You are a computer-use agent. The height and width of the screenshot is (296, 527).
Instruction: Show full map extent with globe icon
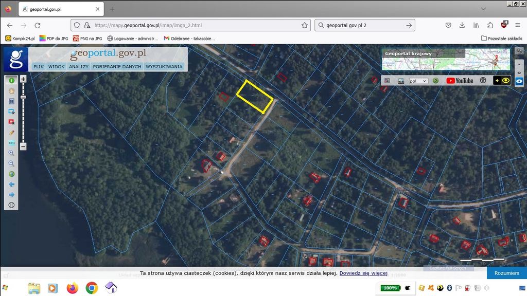click(x=11, y=174)
